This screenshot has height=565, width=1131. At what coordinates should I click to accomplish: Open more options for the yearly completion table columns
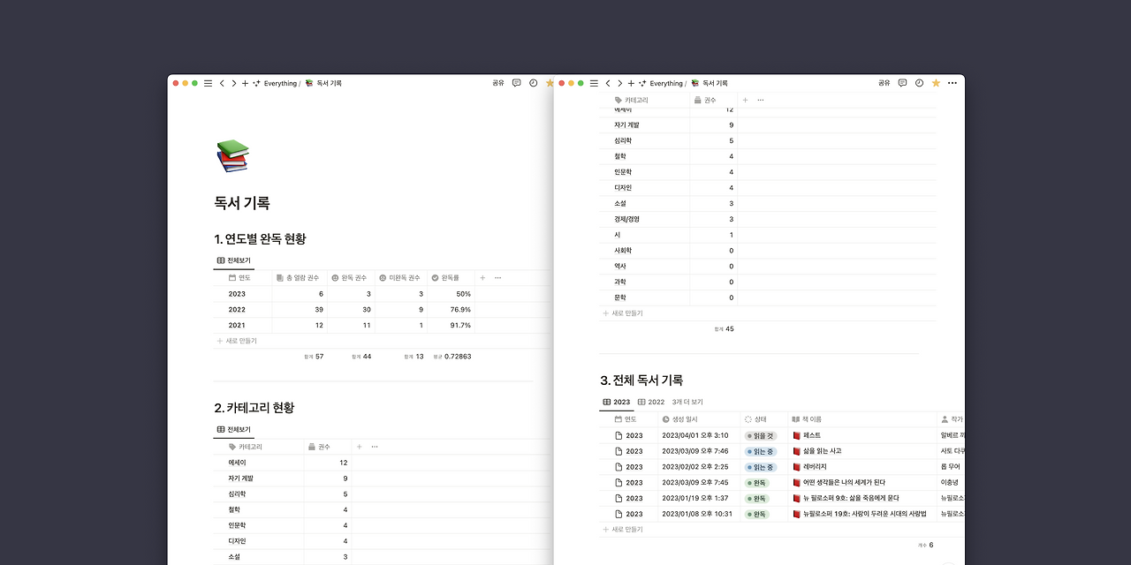click(x=498, y=278)
